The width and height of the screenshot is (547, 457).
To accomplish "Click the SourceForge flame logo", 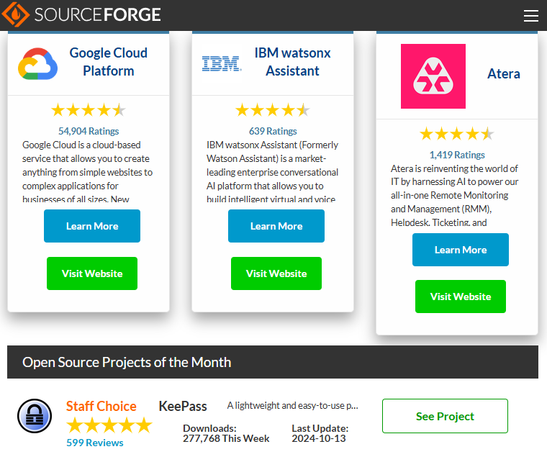I will 15,14.
